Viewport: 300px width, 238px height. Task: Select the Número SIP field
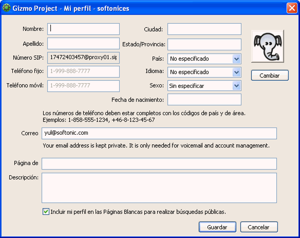coord(83,57)
